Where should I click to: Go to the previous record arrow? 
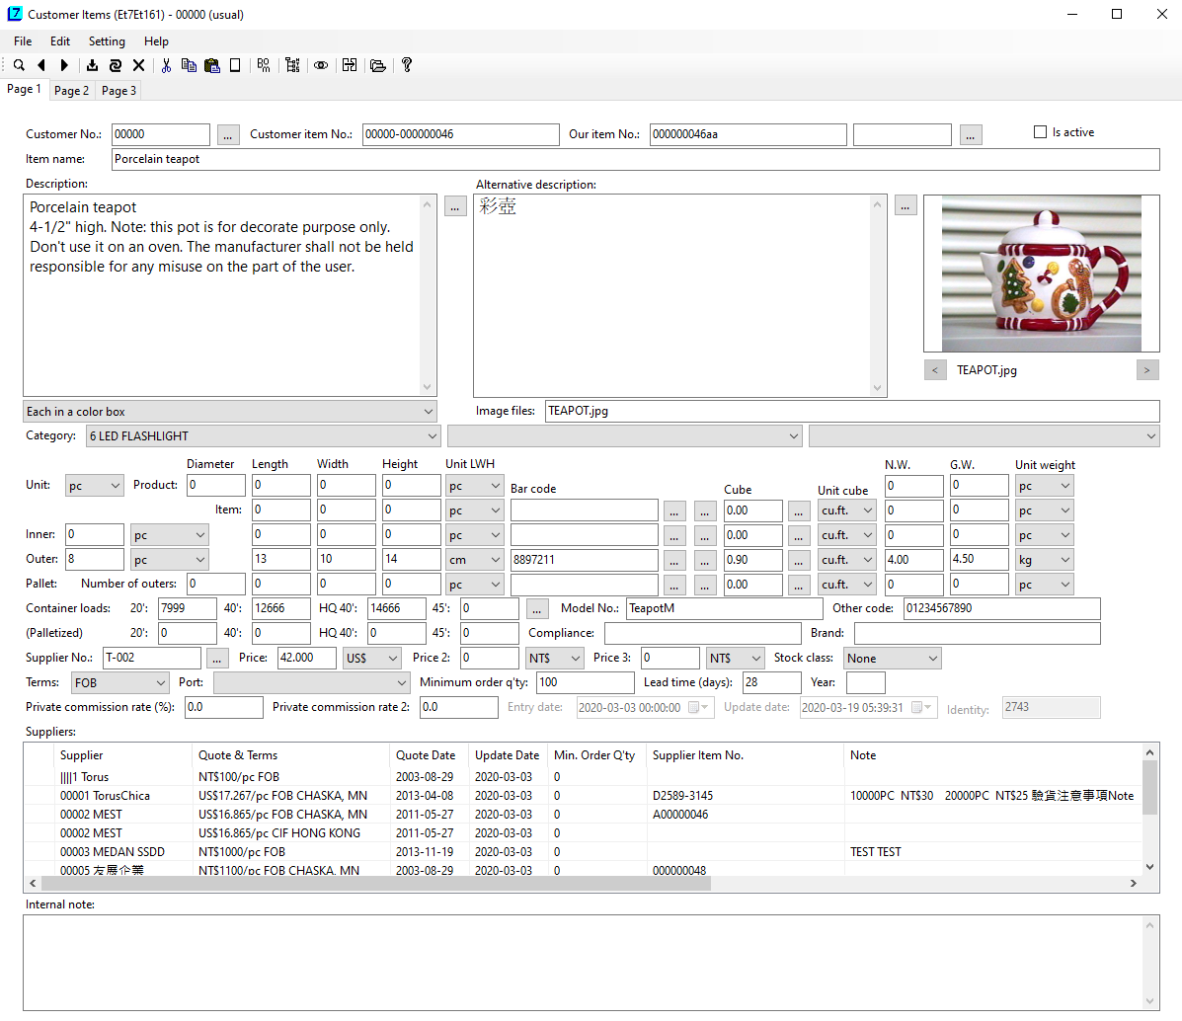41,65
